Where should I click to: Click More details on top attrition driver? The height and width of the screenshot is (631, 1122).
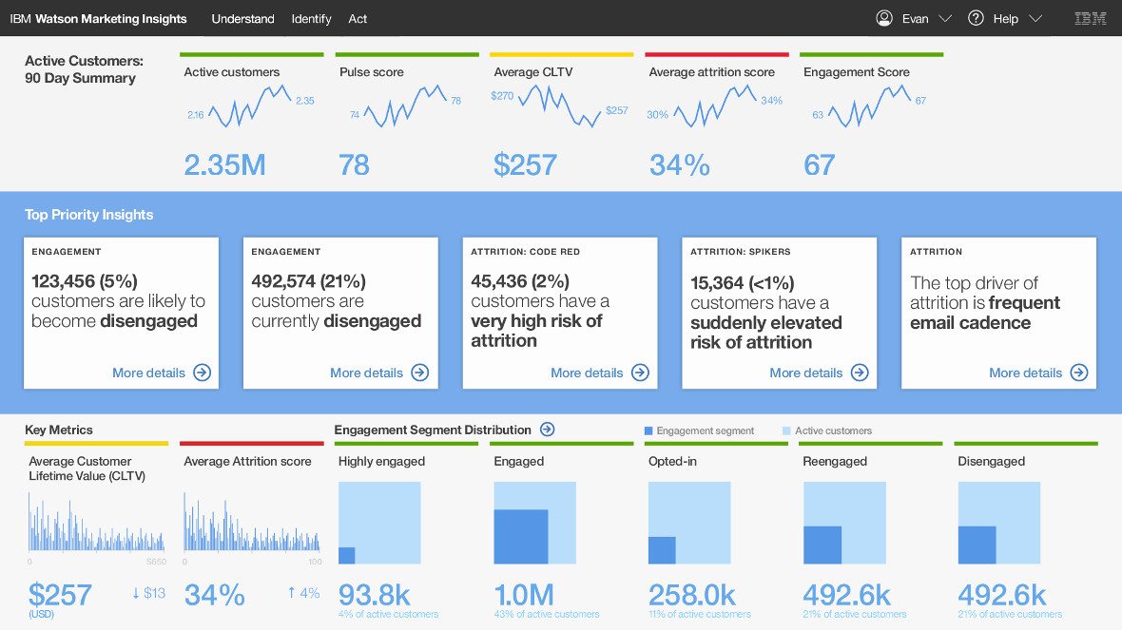[x=1025, y=373]
